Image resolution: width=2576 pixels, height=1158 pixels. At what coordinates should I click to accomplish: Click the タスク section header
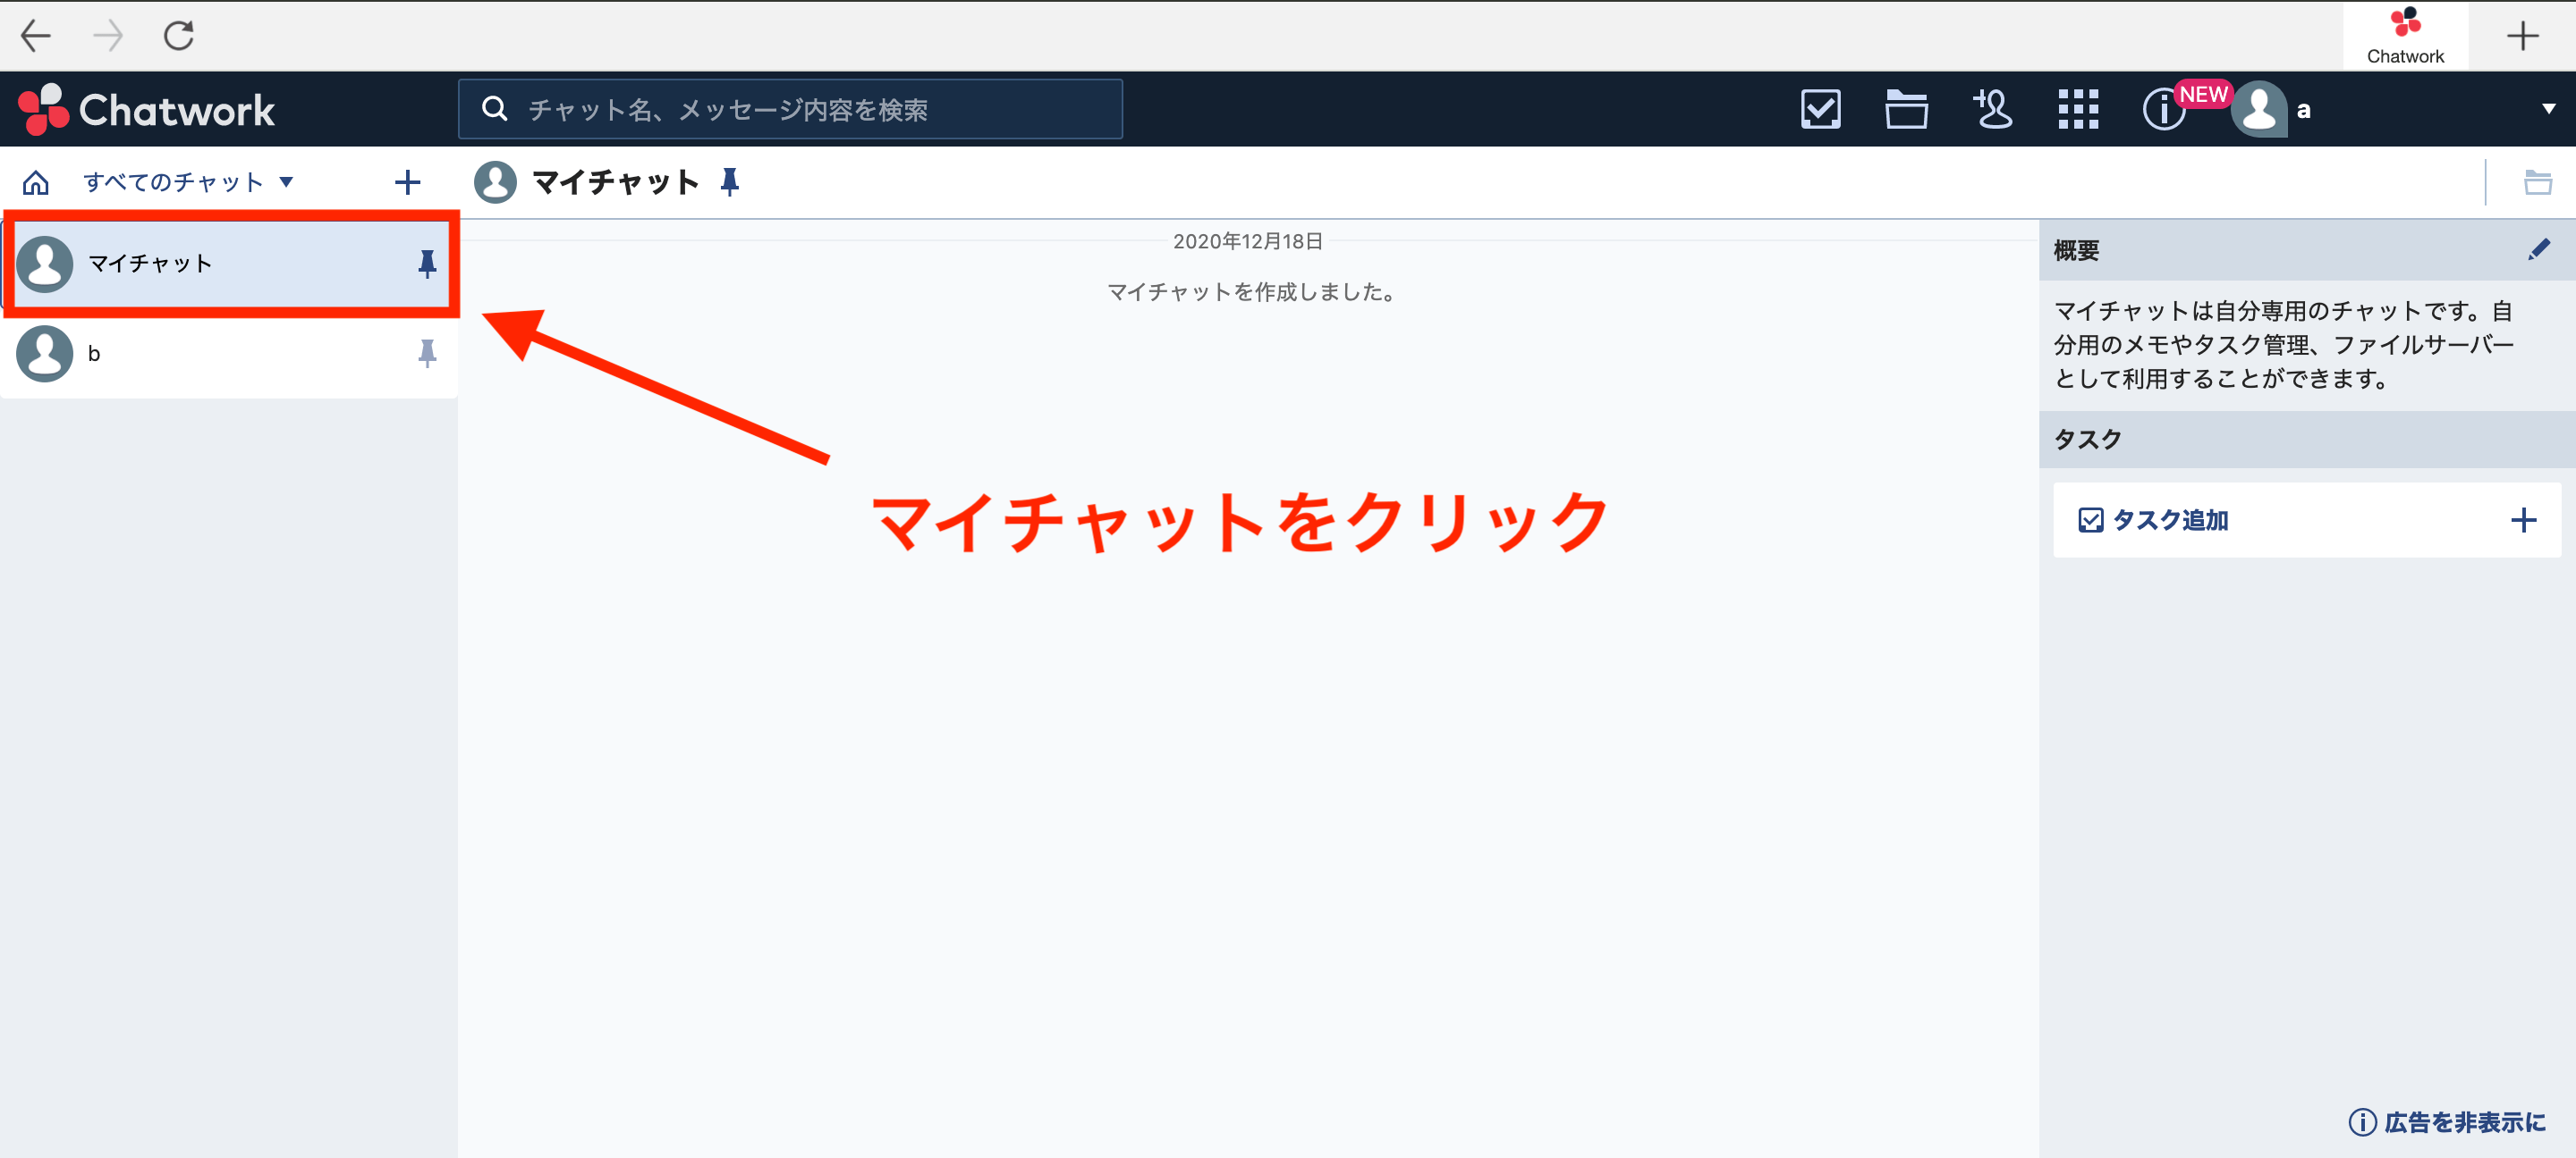click(2307, 439)
